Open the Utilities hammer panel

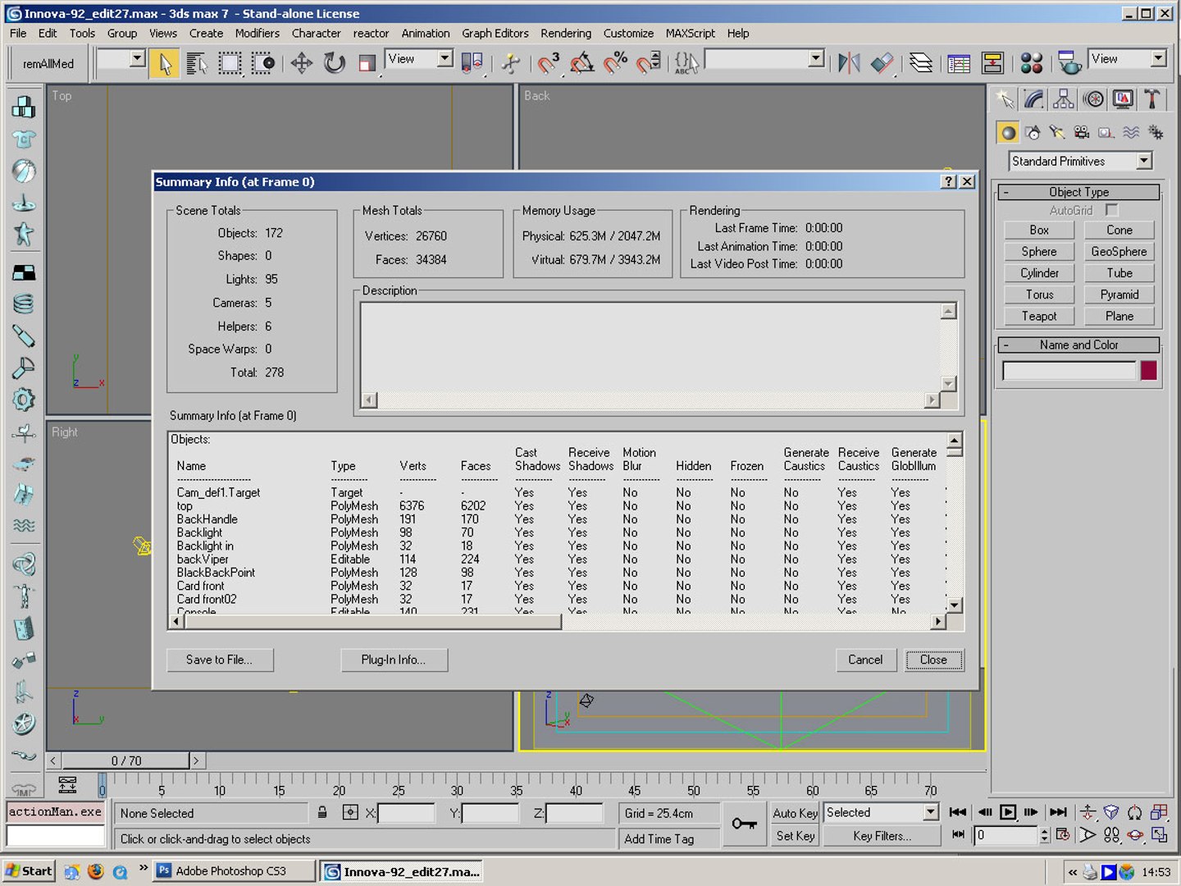[1152, 99]
